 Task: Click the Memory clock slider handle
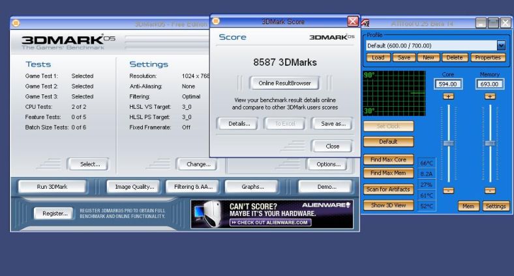[x=490, y=143]
